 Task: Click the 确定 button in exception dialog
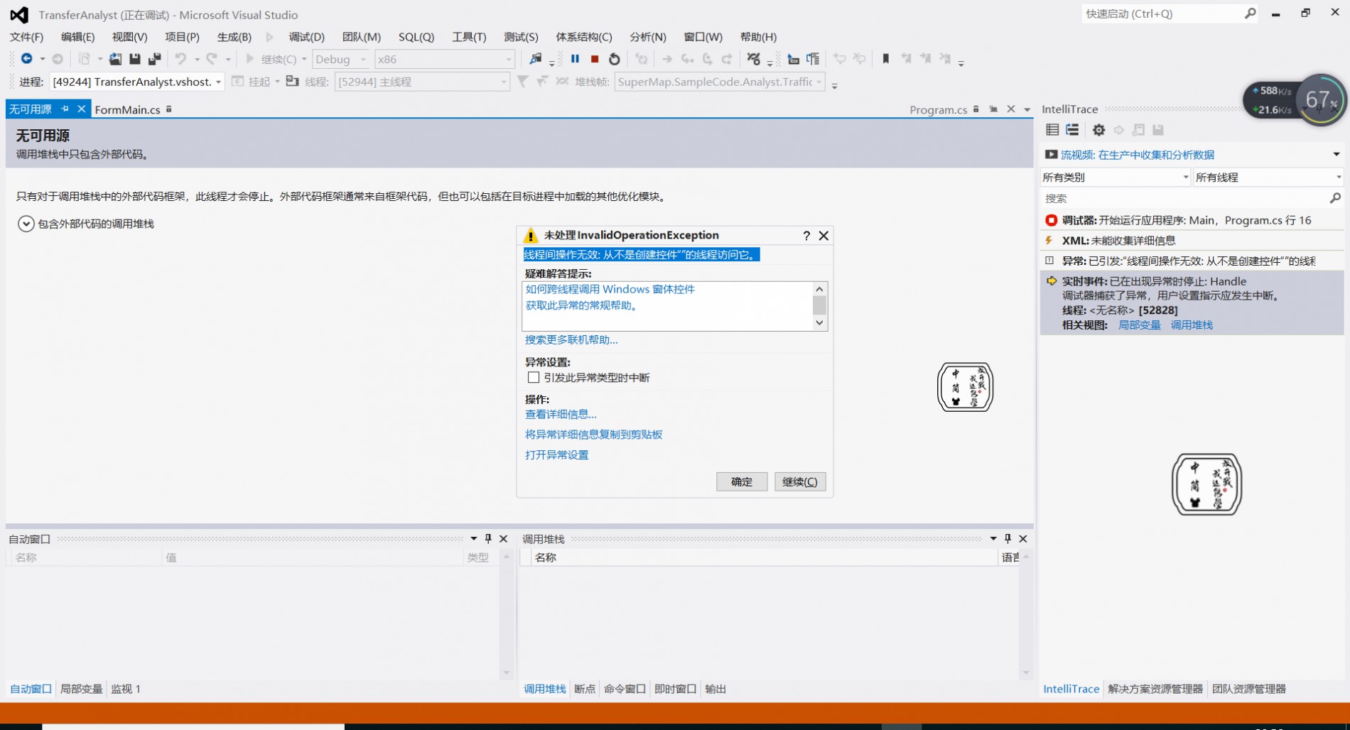(742, 481)
